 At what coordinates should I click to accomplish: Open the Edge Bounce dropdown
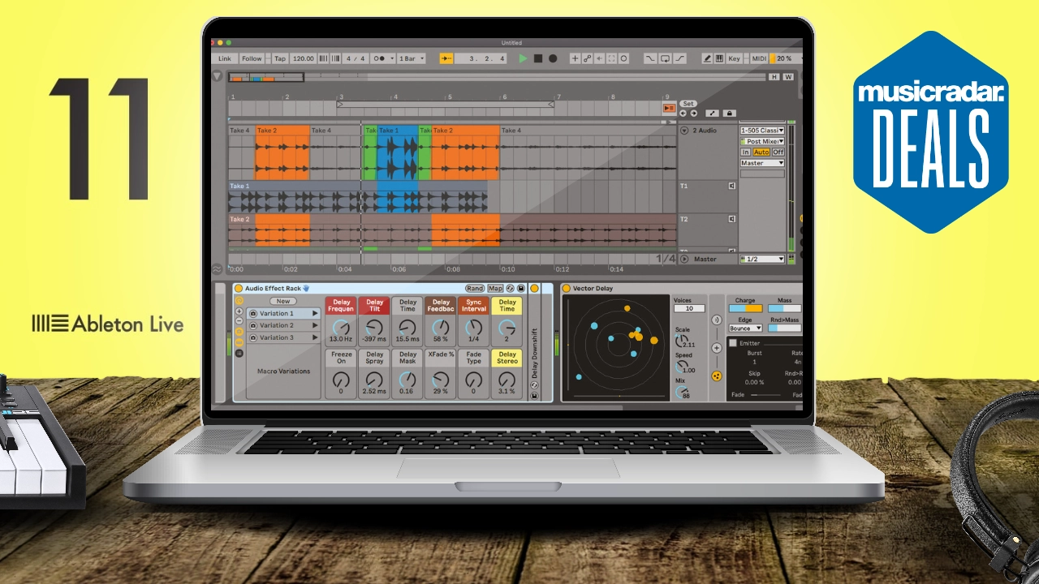pos(744,328)
